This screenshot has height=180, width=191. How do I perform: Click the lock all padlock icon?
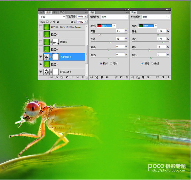58,22
